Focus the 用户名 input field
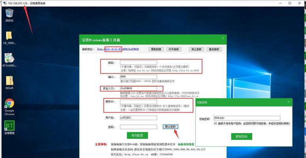The height and width of the screenshot is (158, 306). click(138, 118)
